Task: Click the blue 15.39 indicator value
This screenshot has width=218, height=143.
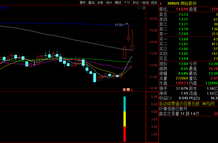Action: [4, 8]
